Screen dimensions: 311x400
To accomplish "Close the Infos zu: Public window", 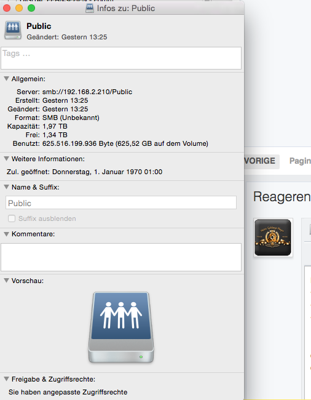I will [x=7, y=8].
